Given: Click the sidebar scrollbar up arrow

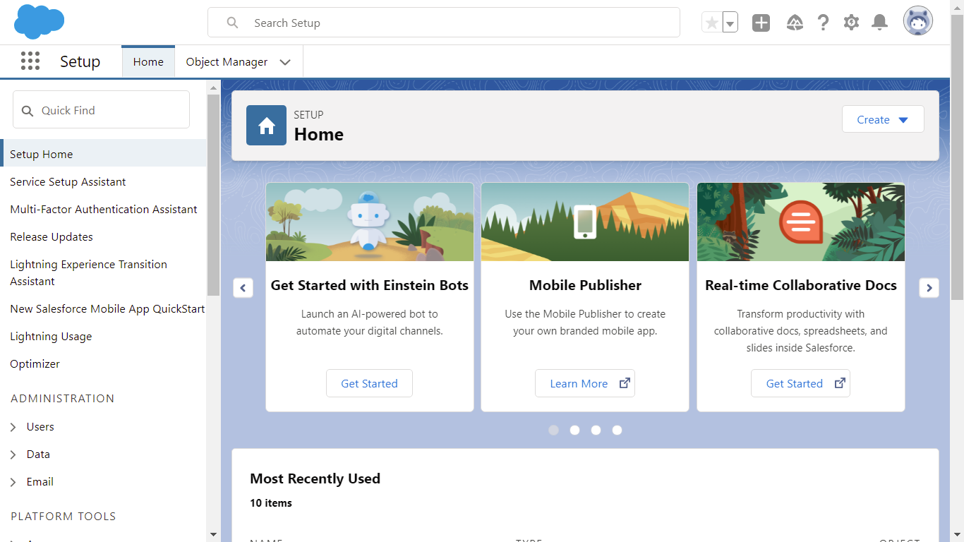Looking at the screenshot, I should [x=214, y=87].
